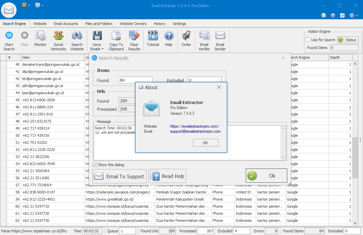Viewport: 363px width, 235px height.
Task: Click the Addon Engine Status button
Action: [348, 40]
